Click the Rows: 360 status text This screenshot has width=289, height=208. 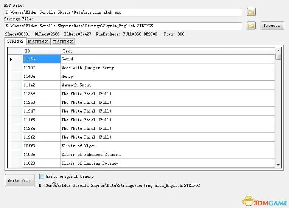coord(174,34)
